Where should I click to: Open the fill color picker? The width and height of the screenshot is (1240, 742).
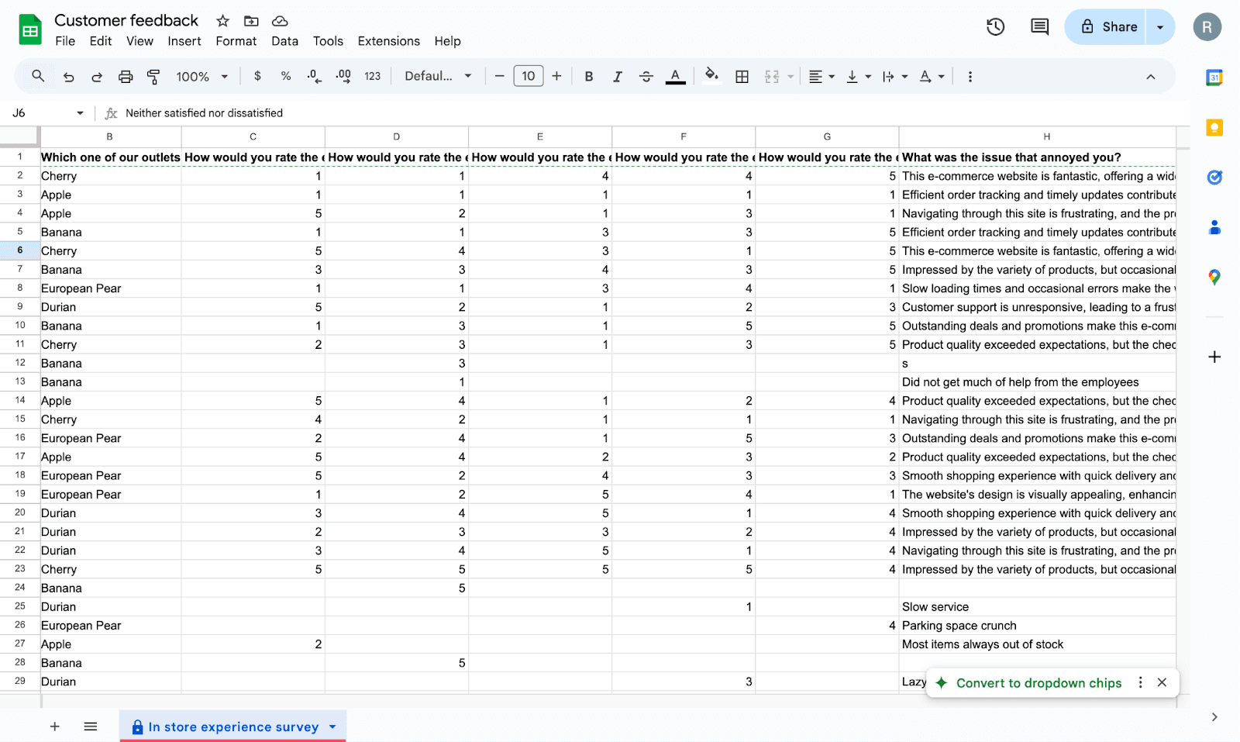pos(711,76)
